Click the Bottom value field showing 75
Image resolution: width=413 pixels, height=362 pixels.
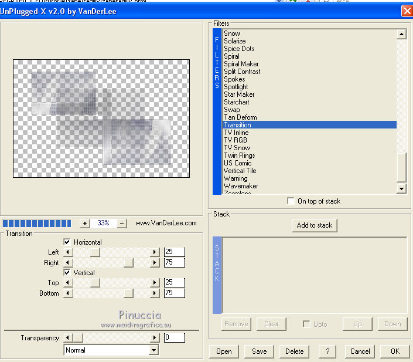[175, 293]
